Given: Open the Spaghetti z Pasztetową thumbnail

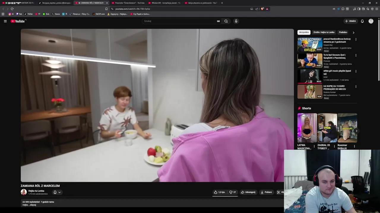Looking at the screenshot, I should point(310,61).
